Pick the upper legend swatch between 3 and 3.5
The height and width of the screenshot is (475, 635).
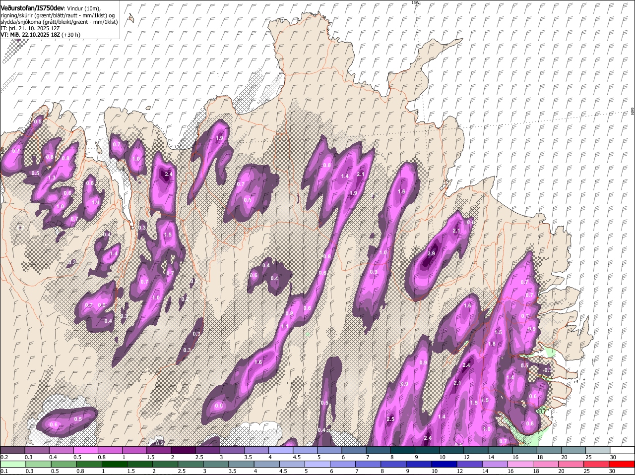[232, 450]
